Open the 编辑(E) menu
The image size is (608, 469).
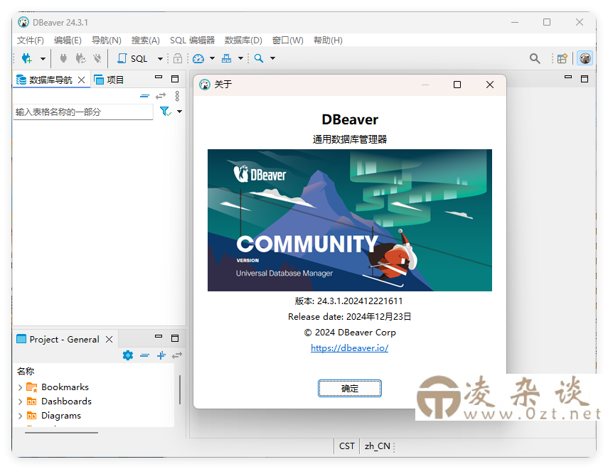click(68, 41)
